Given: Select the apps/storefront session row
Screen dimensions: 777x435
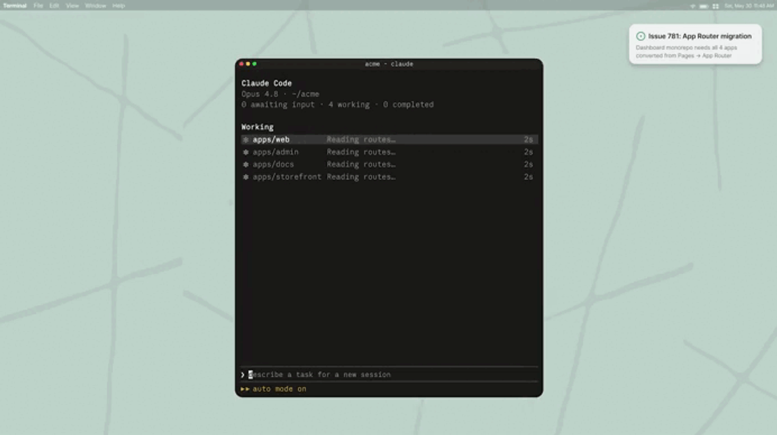Looking at the screenshot, I should pyautogui.click(x=389, y=176).
